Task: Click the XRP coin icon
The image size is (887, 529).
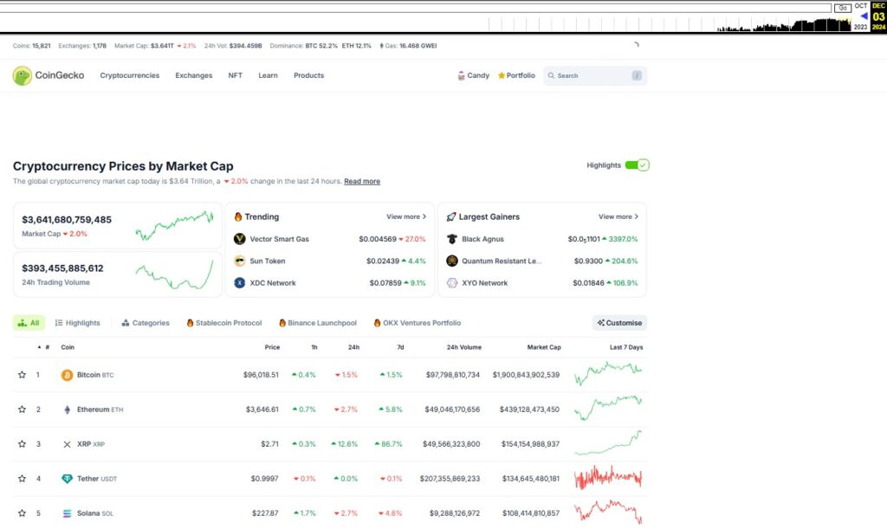Action: tap(67, 444)
